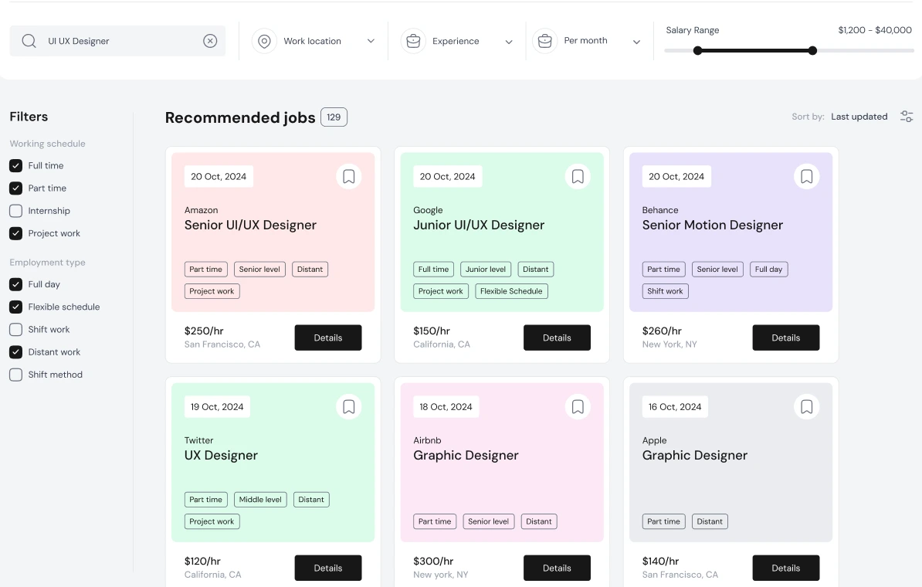Uncheck the Full time filter
The width and height of the screenshot is (922, 587).
pyautogui.click(x=15, y=166)
